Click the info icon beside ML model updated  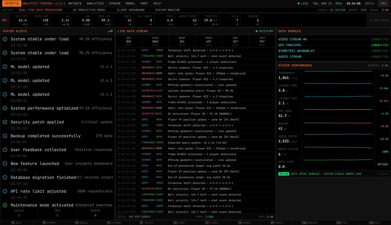[x=5, y=67]
